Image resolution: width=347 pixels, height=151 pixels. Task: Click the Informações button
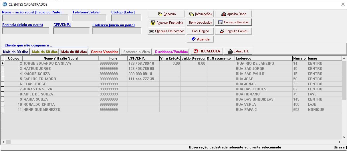[x=200, y=14]
